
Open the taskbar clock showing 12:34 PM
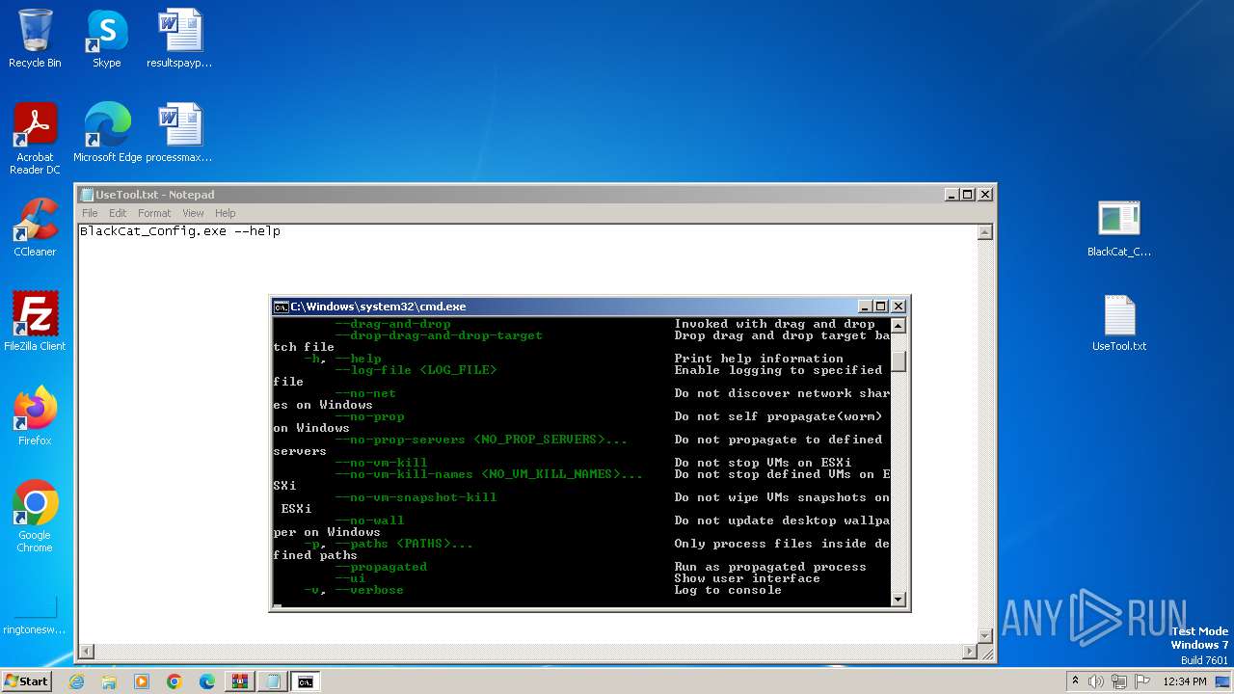tap(1185, 681)
